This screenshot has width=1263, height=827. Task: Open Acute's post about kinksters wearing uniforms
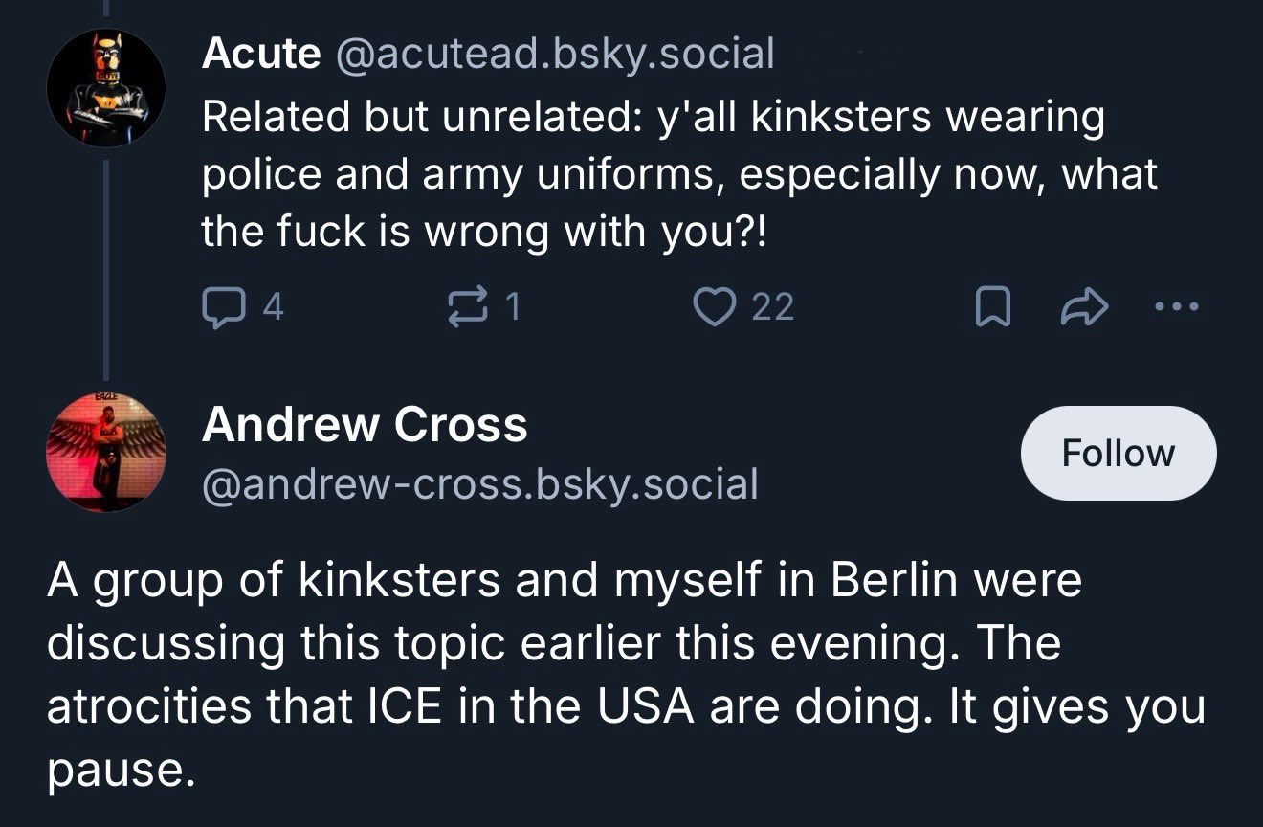coord(651,174)
